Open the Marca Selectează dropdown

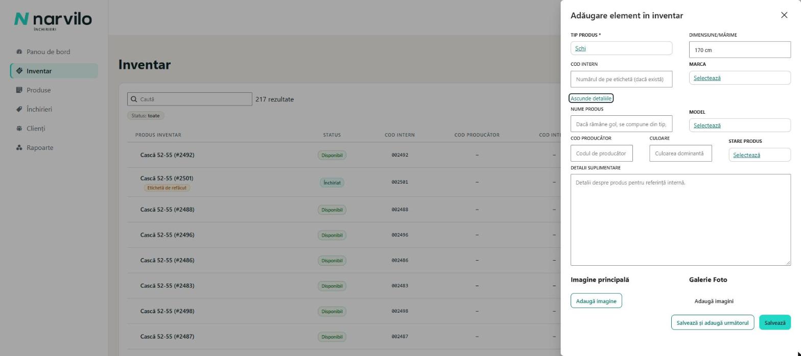coord(740,78)
